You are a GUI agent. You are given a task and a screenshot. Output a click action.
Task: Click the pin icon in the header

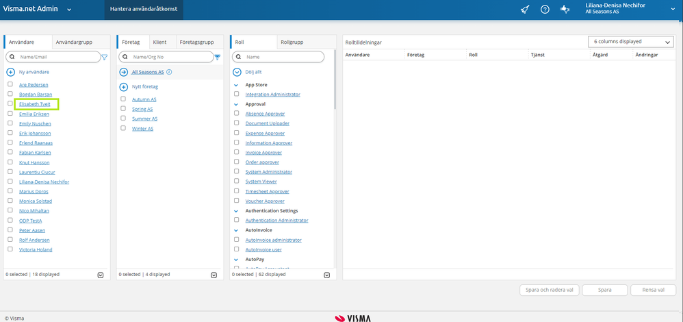tap(565, 10)
